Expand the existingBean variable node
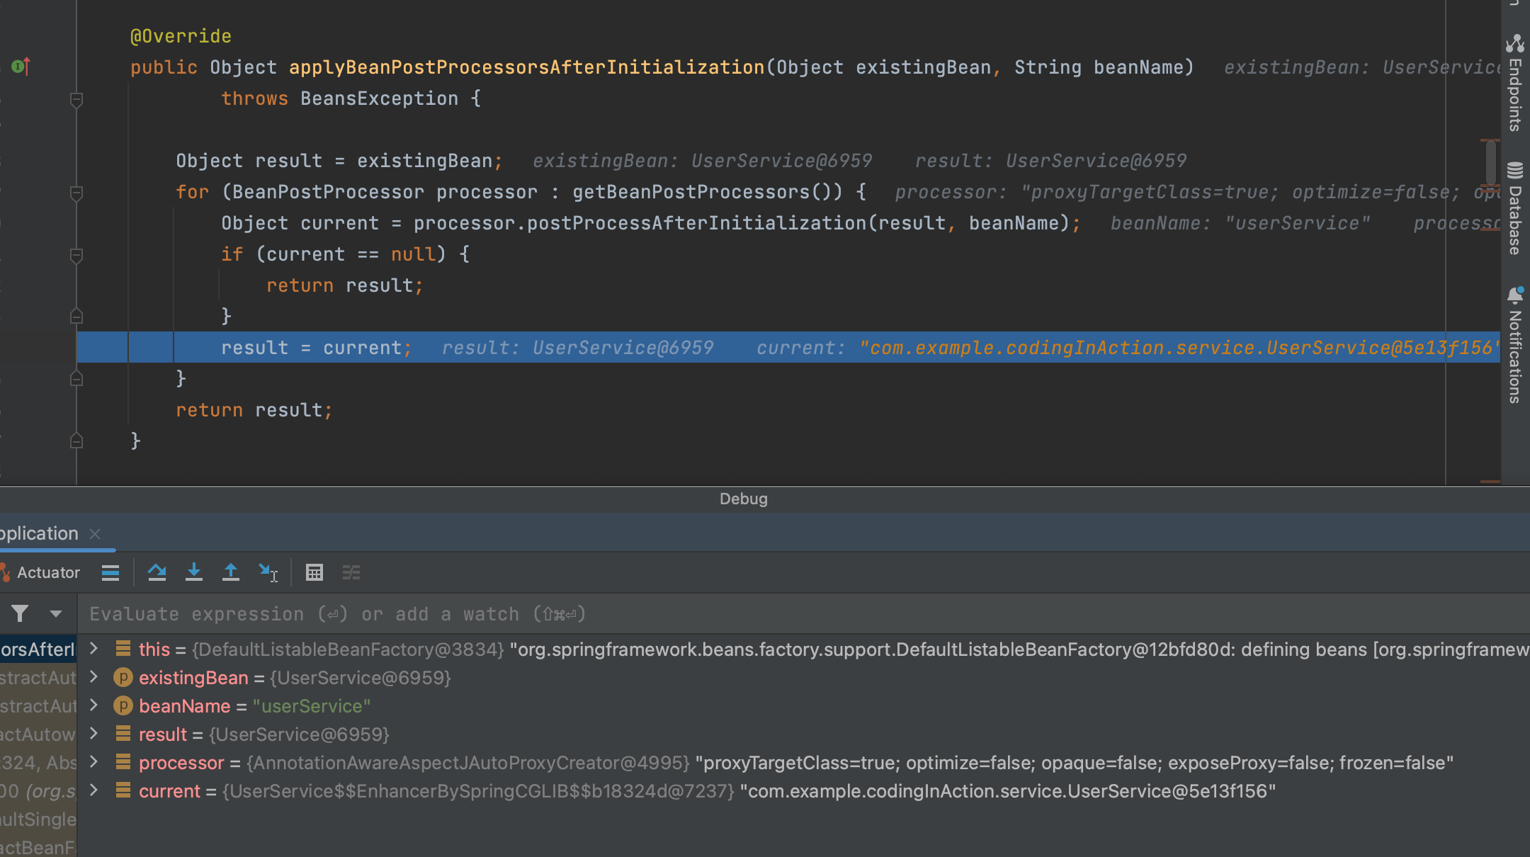This screenshot has height=857, width=1530. coord(93,677)
